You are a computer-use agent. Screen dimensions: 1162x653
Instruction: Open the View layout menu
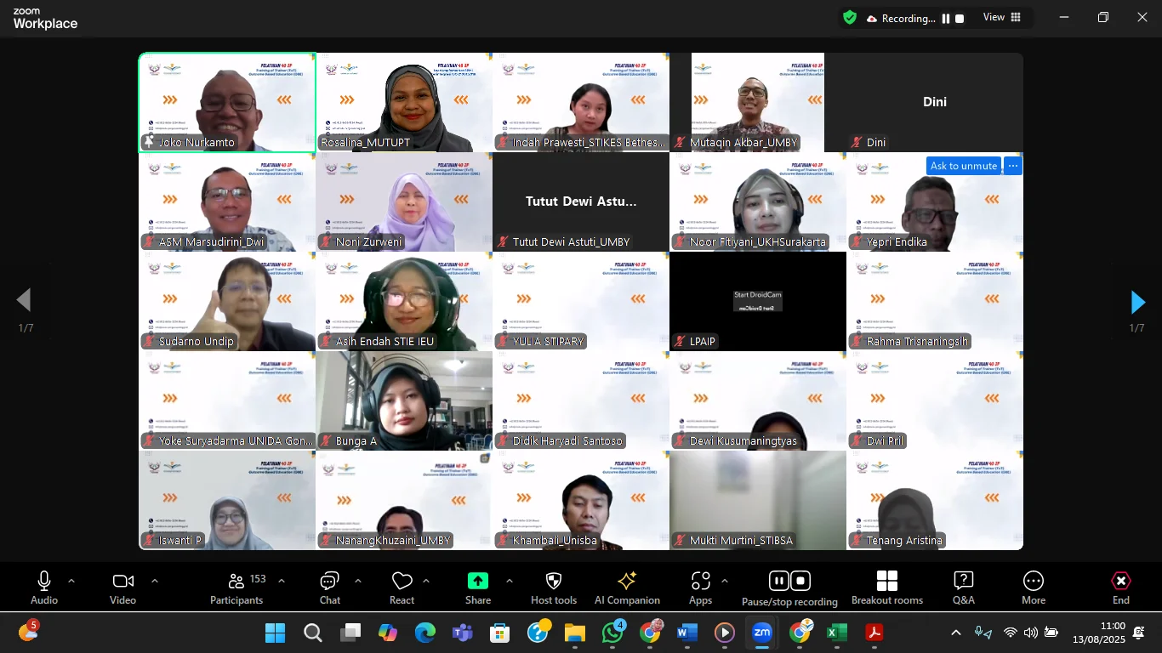coord(1002,18)
